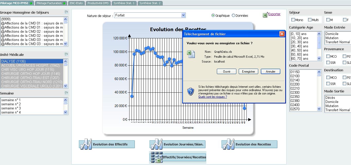
Task: Click the Evolution des Effectifs chart icon
Action: [86, 144]
